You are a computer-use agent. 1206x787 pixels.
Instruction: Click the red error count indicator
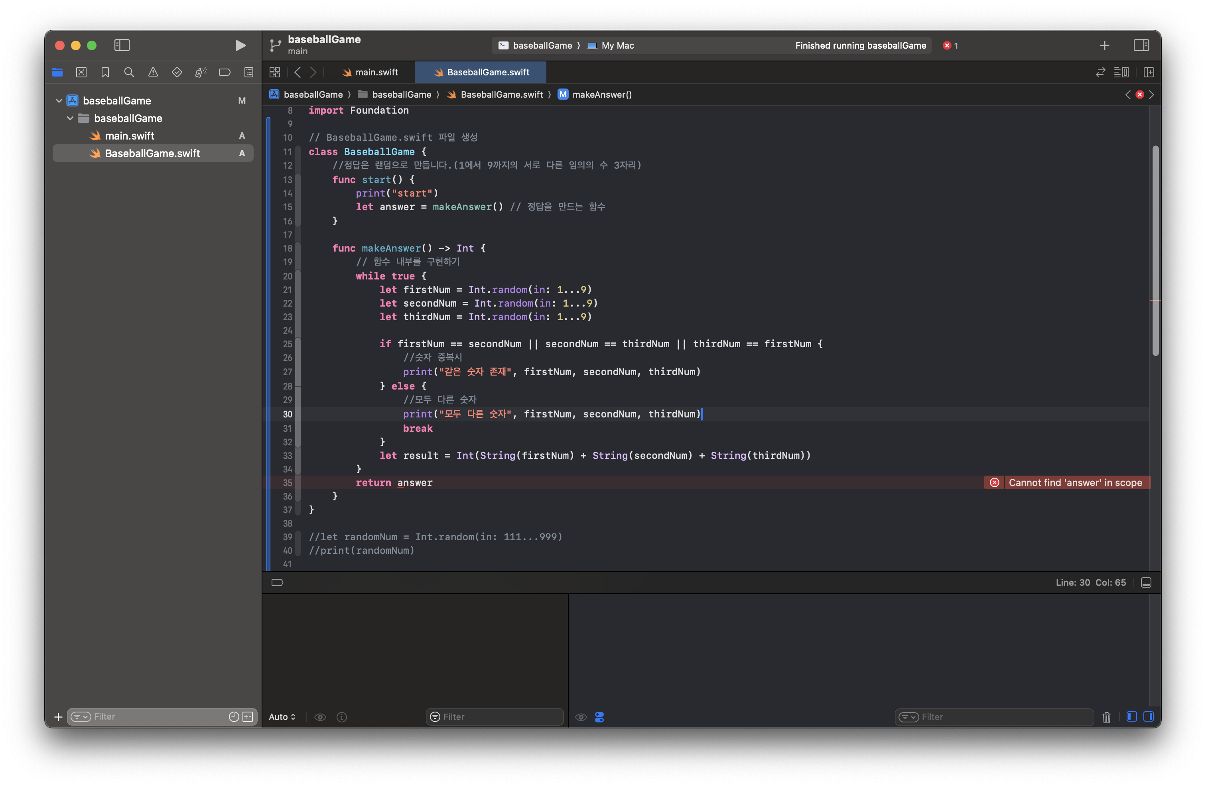tap(950, 45)
